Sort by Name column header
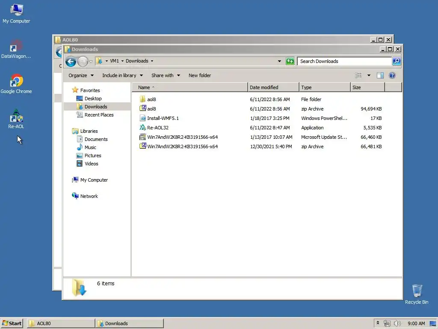 (190, 87)
